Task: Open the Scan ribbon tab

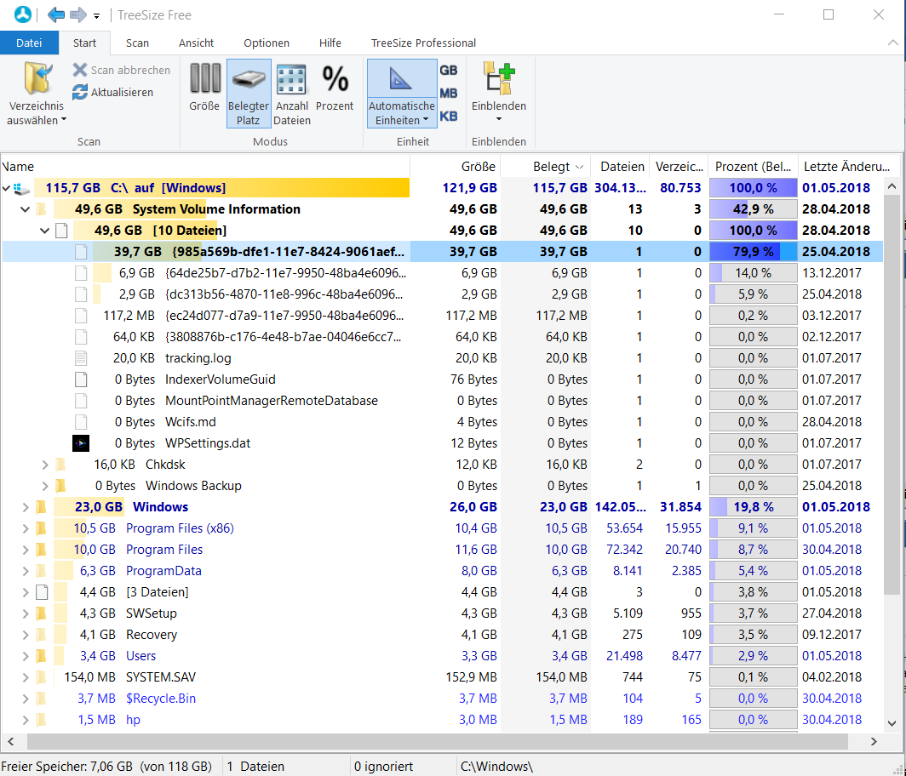Action: pyautogui.click(x=137, y=43)
